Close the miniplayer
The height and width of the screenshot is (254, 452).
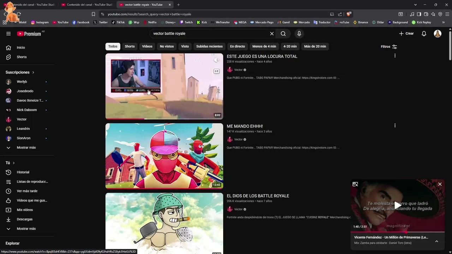[x=440, y=184]
